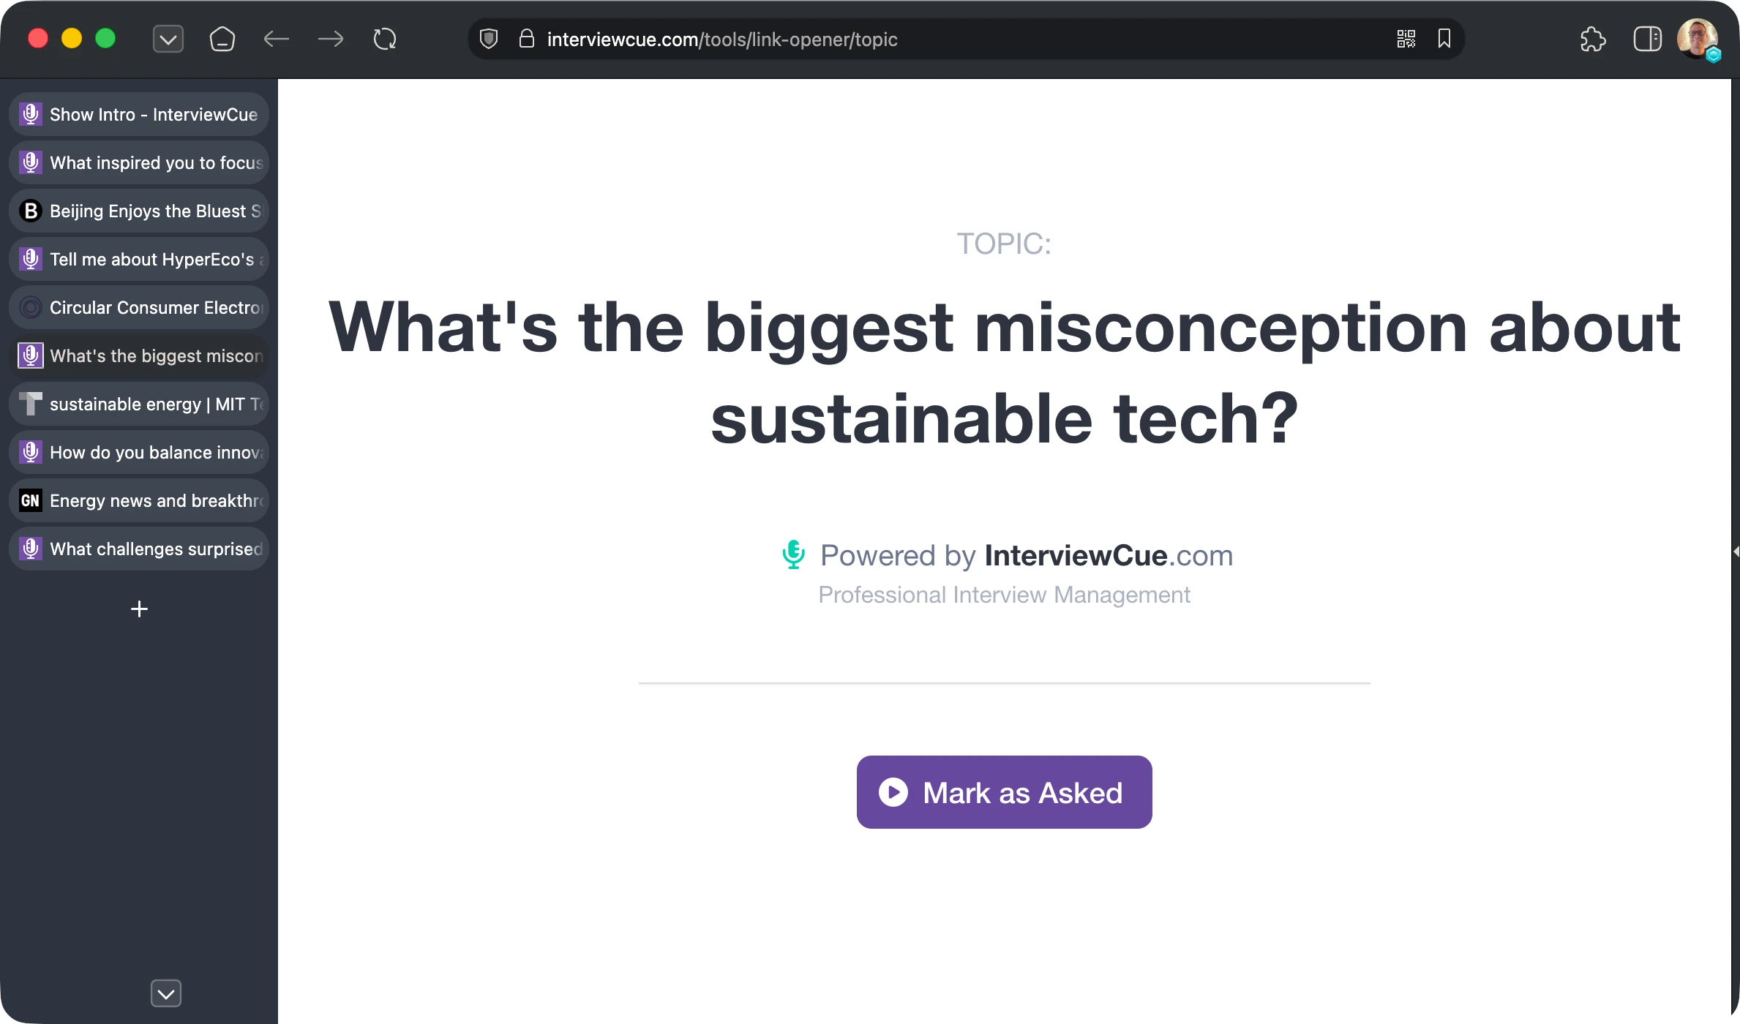Screen dimensions: 1740x1024
Task: Open the shield privacy icon
Action: [x=489, y=39]
